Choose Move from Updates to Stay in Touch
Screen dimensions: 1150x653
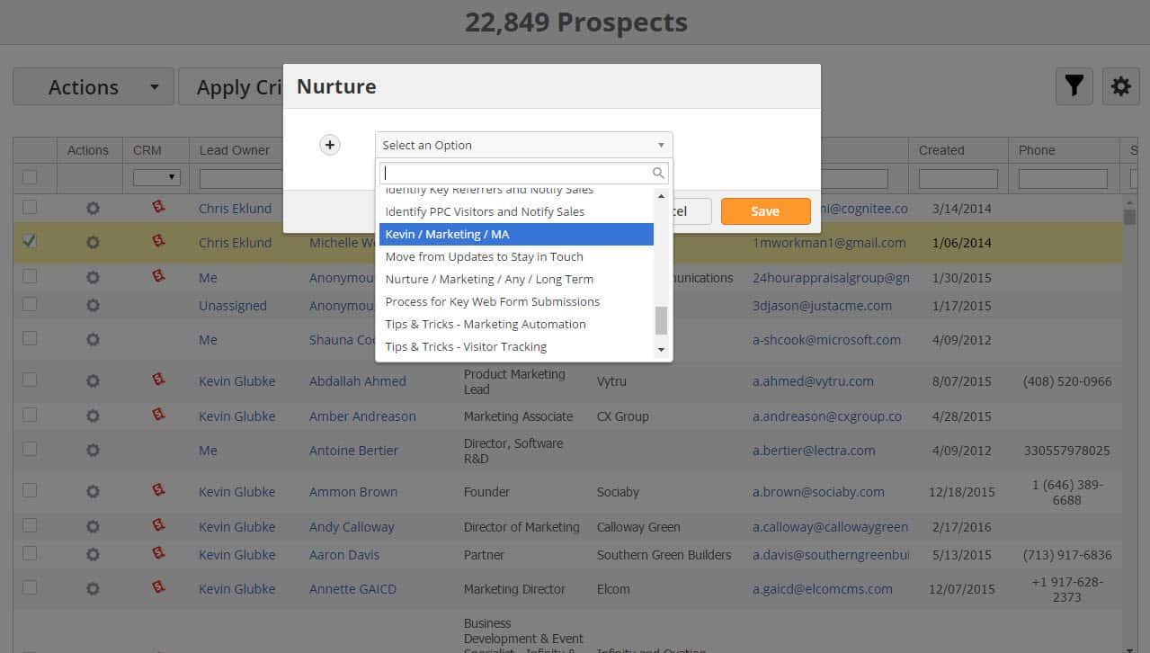pos(516,256)
